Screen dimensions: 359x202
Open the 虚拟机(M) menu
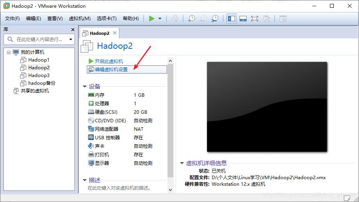tap(80, 19)
